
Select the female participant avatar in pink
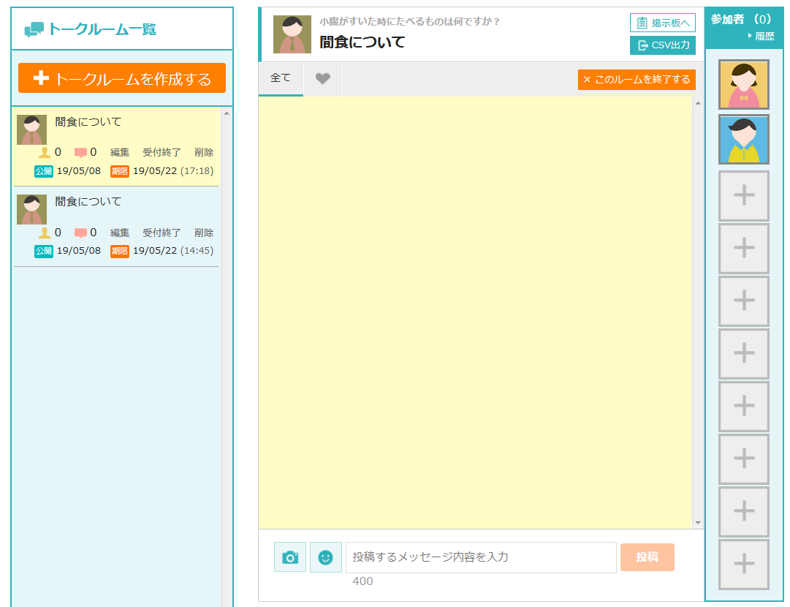point(743,85)
